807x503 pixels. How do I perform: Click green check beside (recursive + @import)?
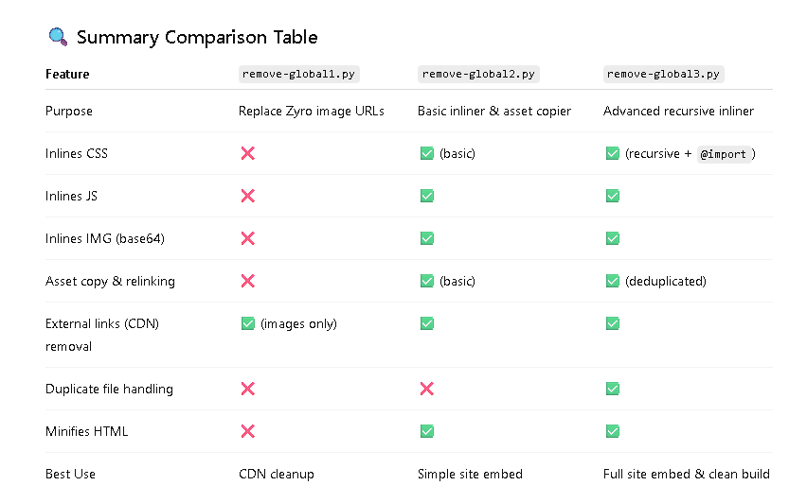[613, 153]
